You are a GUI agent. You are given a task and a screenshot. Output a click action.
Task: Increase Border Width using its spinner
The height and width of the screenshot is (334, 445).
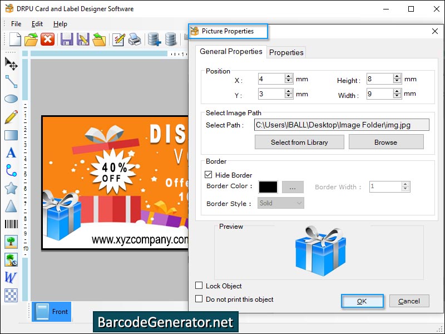pos(406,184)
